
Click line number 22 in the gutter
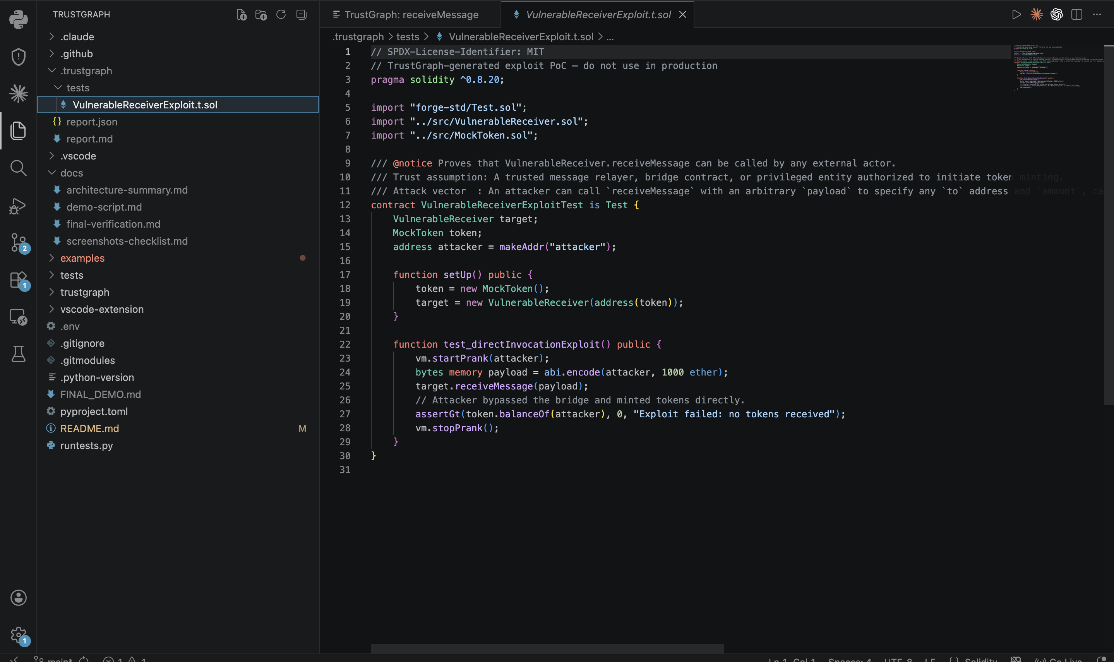pos(345,344)
